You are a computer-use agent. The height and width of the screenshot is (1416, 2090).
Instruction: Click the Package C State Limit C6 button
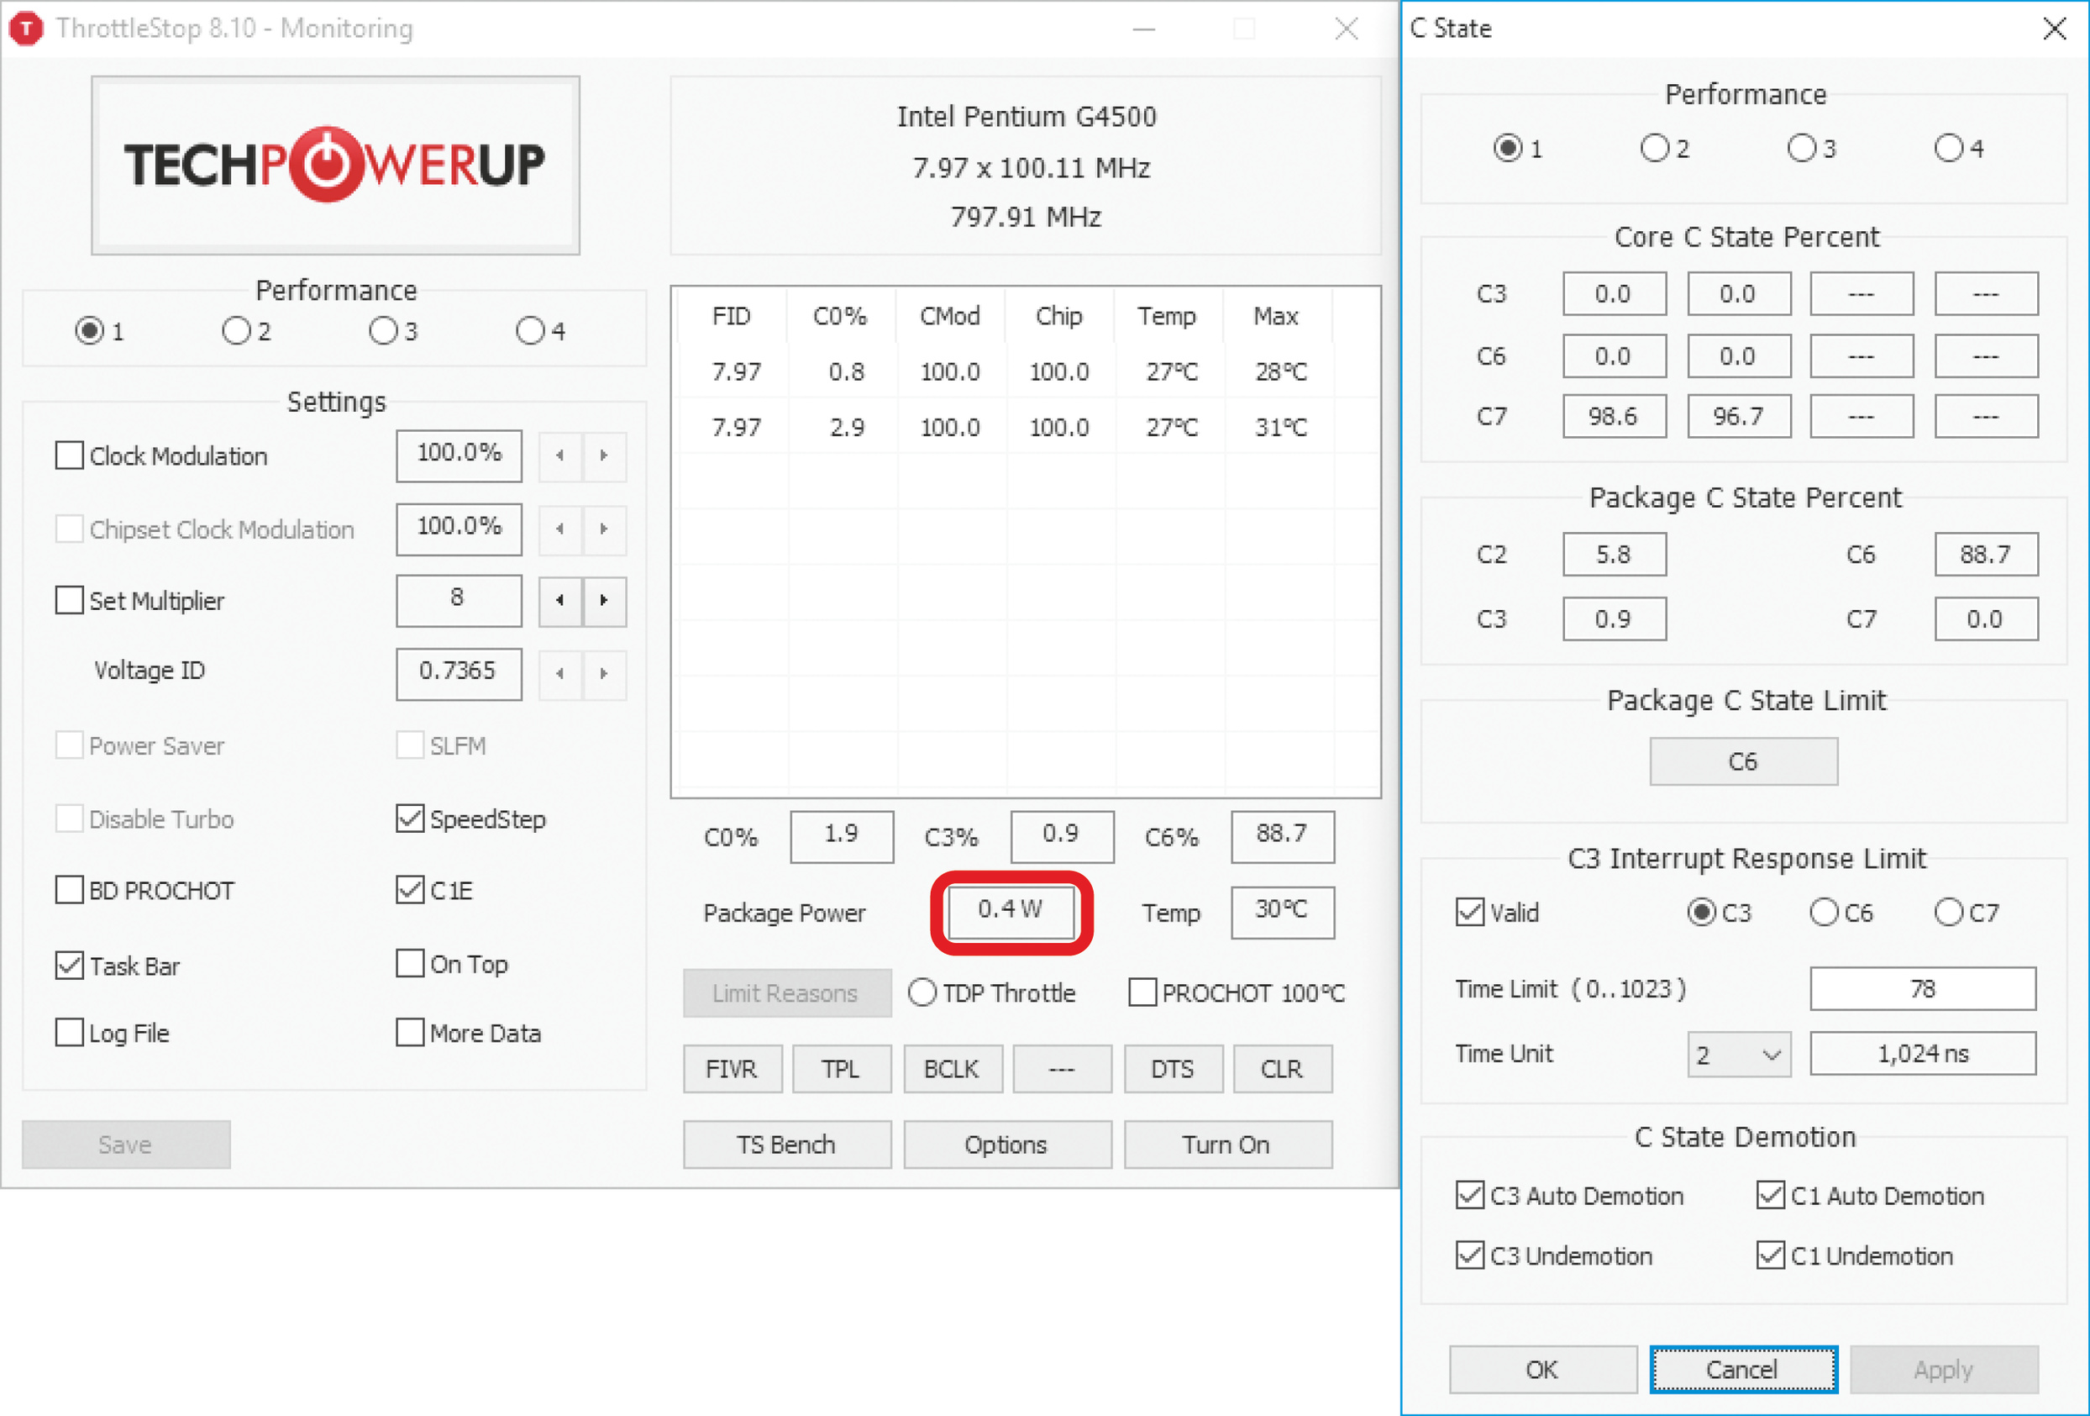point(1743,762)
